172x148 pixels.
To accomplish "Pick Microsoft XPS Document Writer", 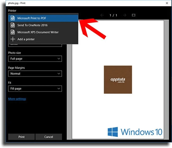I will click(43, 32).
